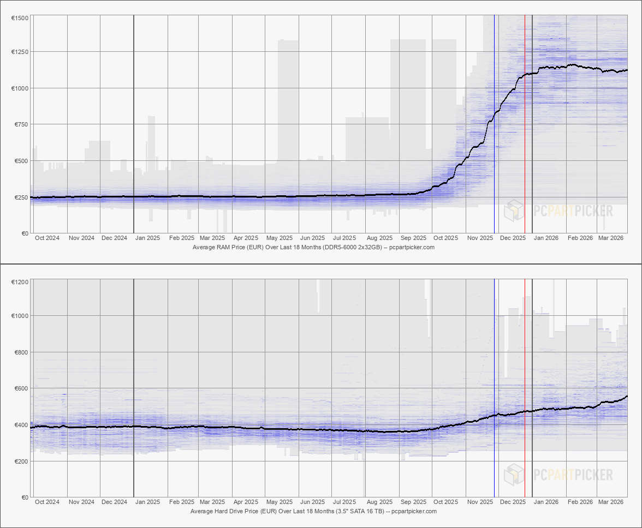Click Jun 2025 under the RAM chart
This screenshot has width=642, height=528.
pos(312,238)
